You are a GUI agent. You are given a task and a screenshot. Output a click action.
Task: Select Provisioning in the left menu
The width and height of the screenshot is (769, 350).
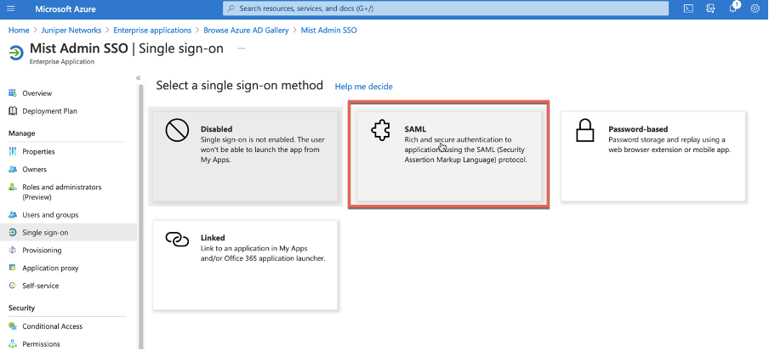[42, 250]
